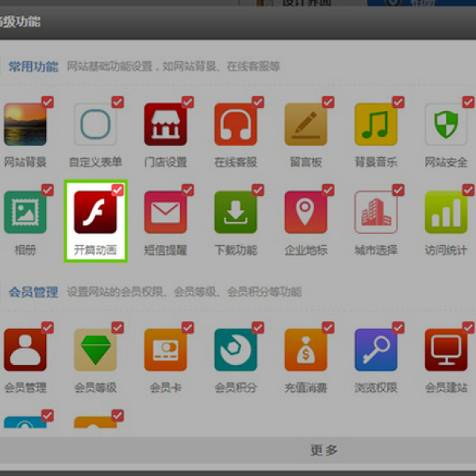Open the 浏览权限 key icon

[376, 350]
